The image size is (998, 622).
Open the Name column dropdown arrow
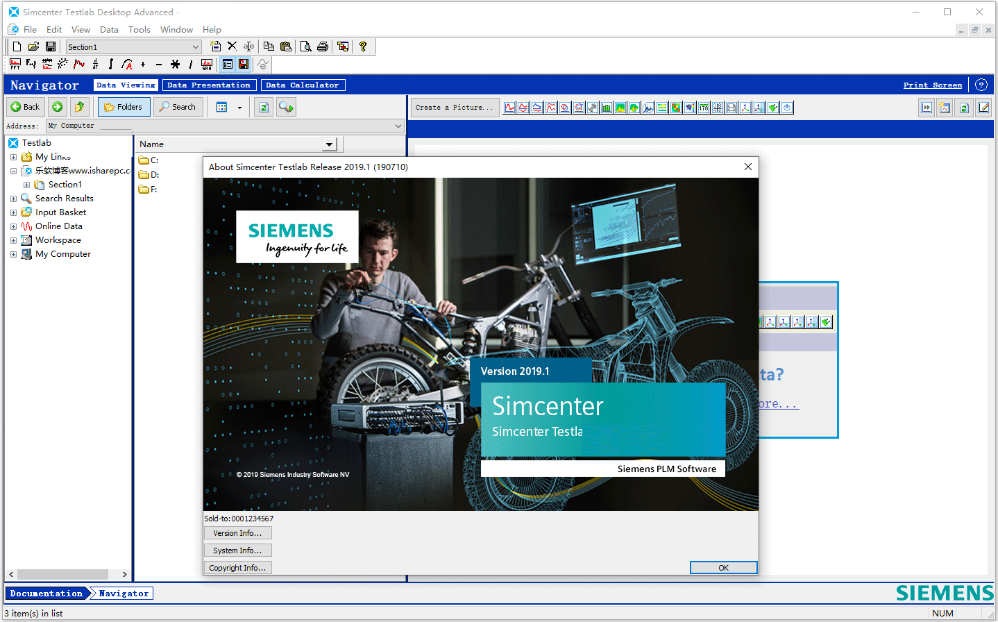click(x=330, y=144)
